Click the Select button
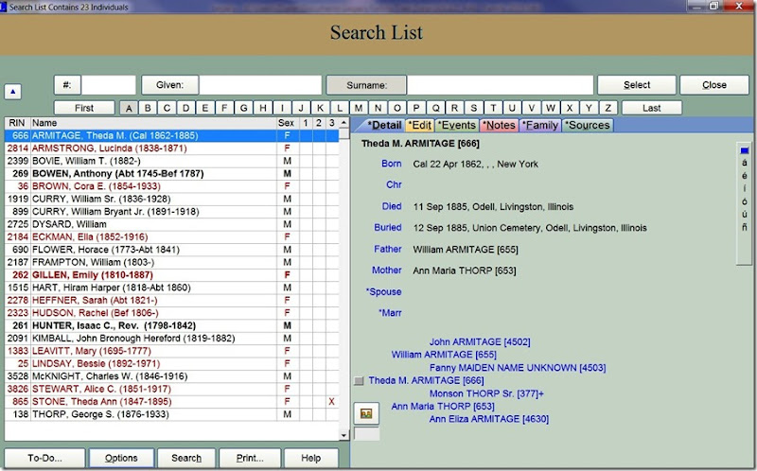The width and height of the screenshot is (757, 471). (x=637, y=85)
